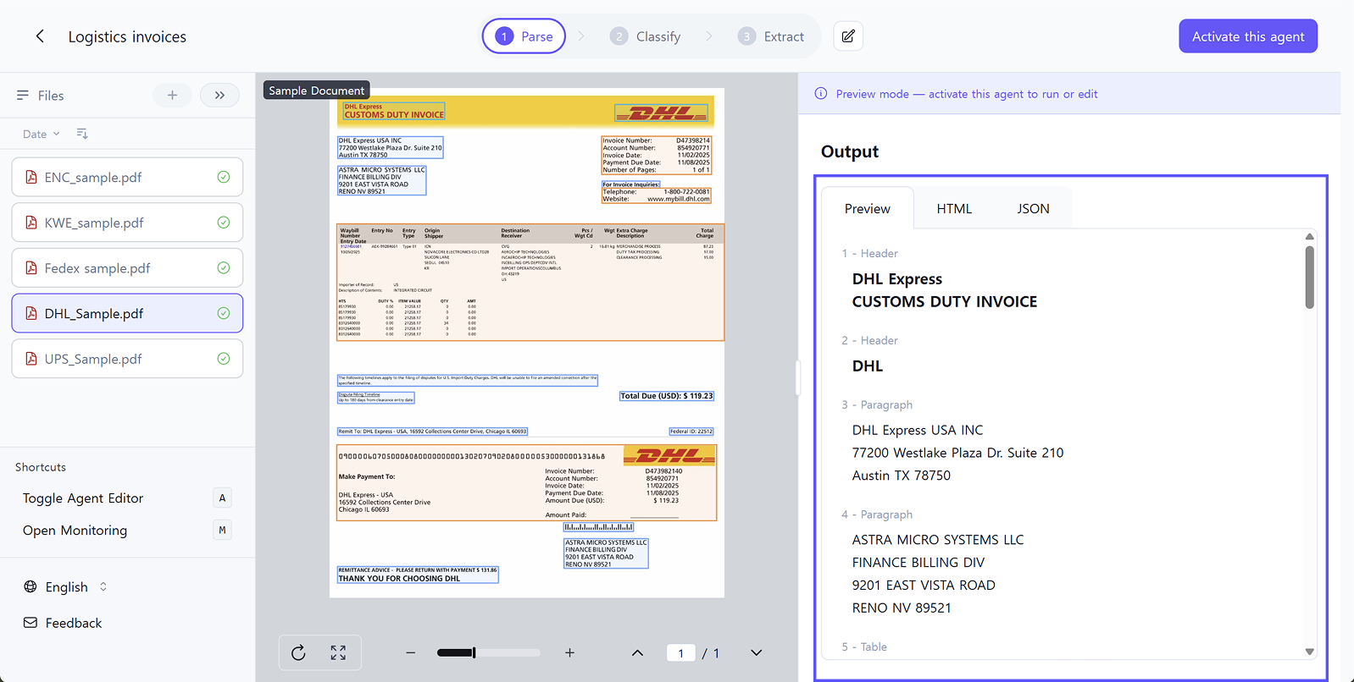
Task: Click 'RENO NV 89521' in output
Action: click(902, 608)
